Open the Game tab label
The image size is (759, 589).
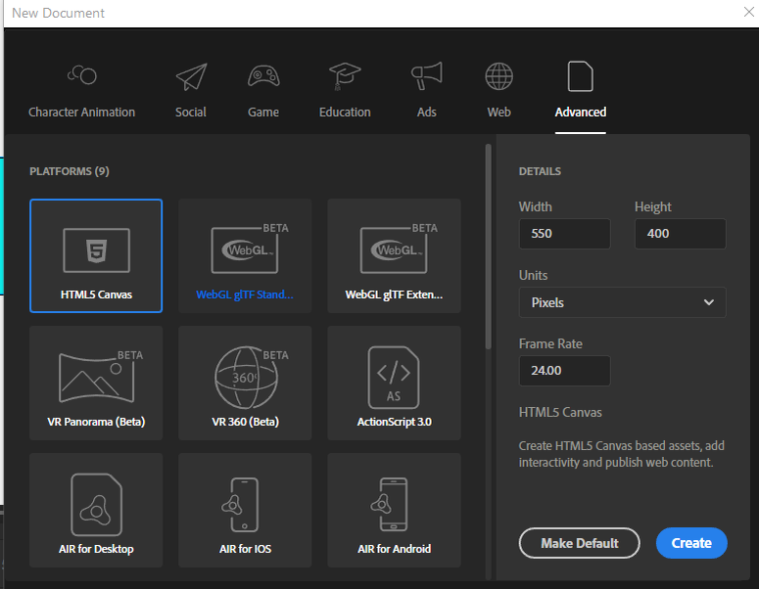click(263, 113)
